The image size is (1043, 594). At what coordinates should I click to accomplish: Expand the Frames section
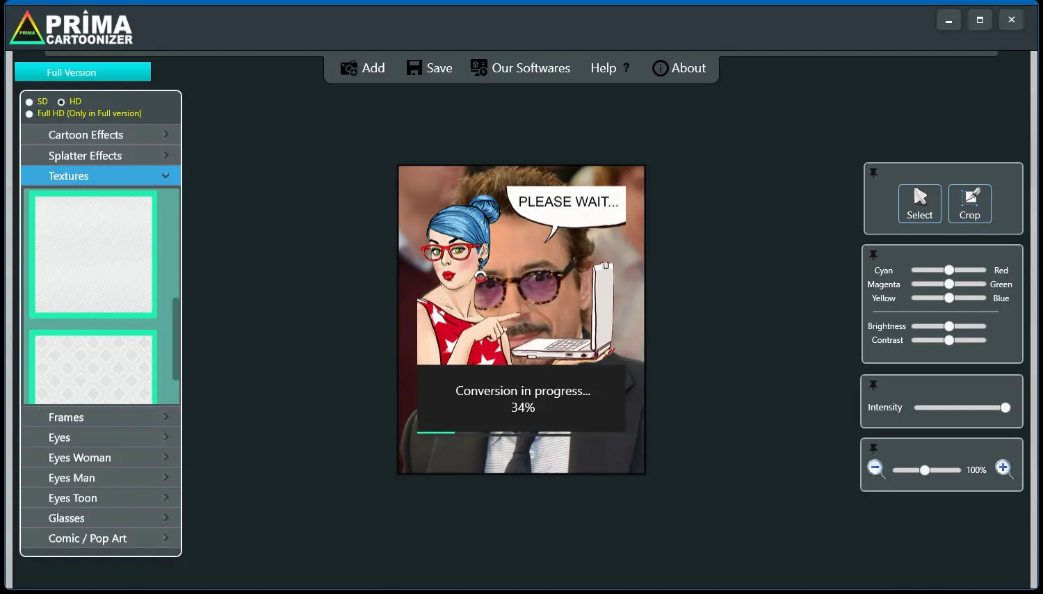coord(101,417)
